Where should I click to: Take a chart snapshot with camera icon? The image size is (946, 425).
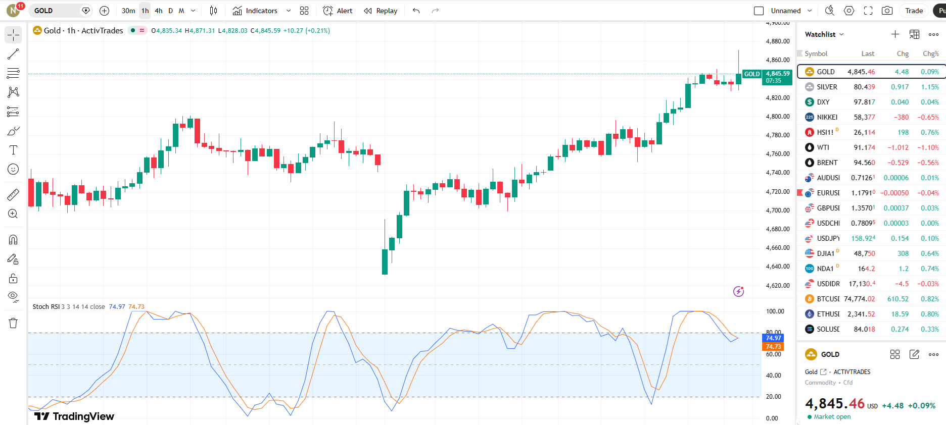[x=887, y=11]
